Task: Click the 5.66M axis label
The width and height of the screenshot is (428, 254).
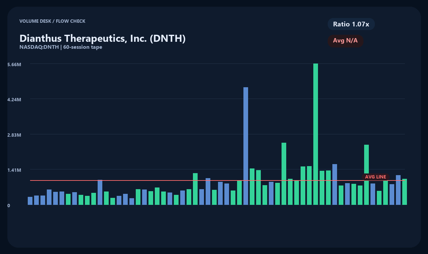Action: tap(14, 64)
